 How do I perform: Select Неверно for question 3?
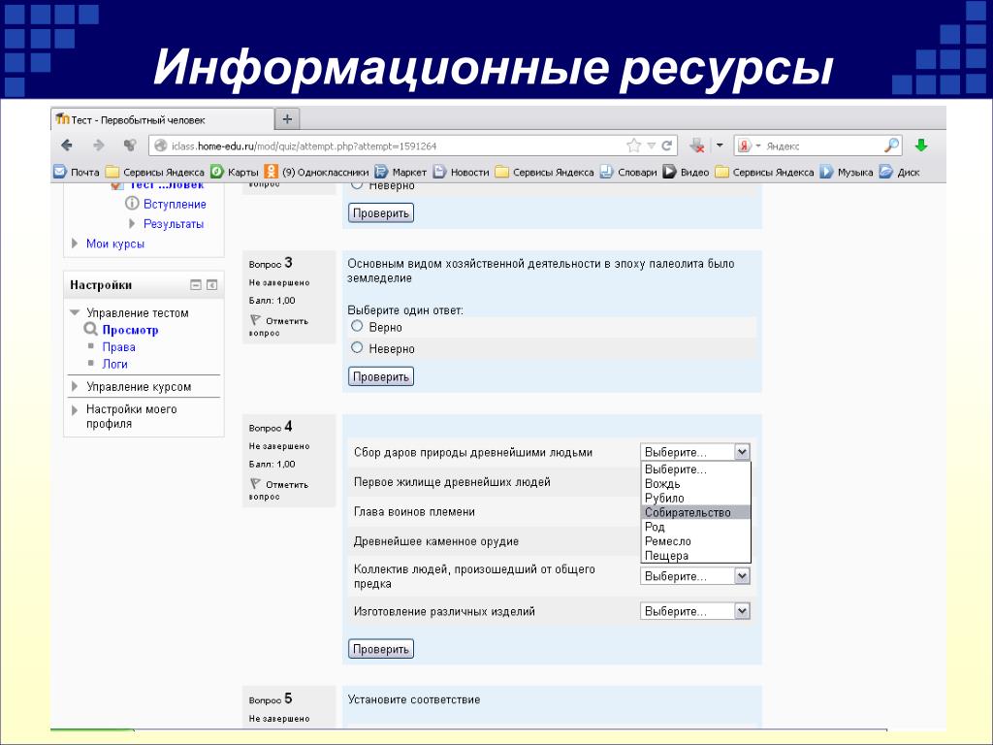[357, 348]
